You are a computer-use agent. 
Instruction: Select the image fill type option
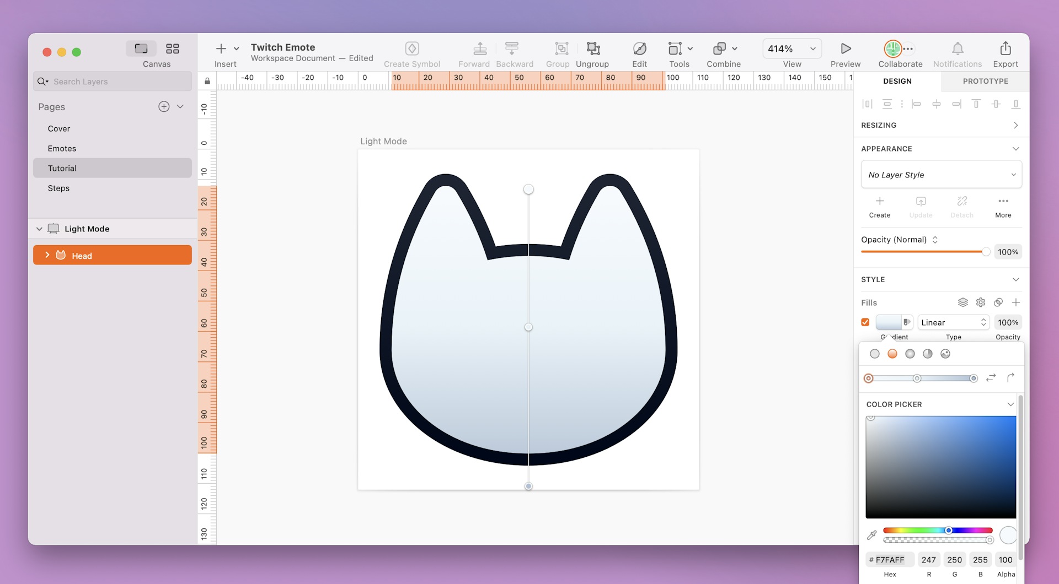pos(946,353)
